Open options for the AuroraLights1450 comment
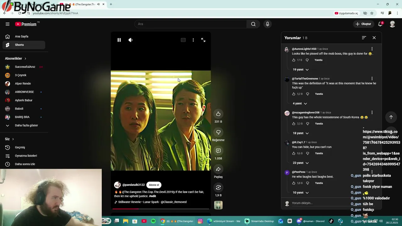Screen dimensions: 402x226 click(372, 49)
